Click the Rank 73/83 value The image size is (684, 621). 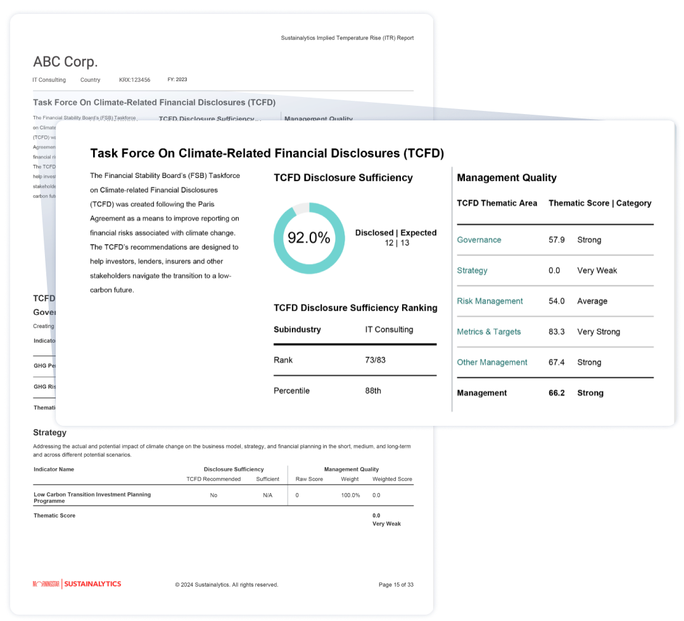coord(375,360)
